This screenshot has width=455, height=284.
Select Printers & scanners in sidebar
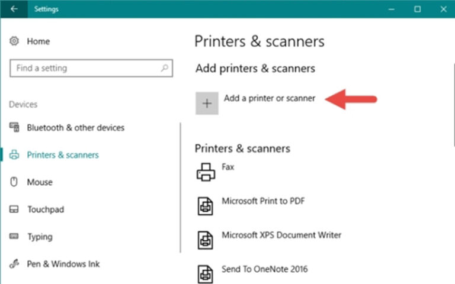(x=63, y=155)
